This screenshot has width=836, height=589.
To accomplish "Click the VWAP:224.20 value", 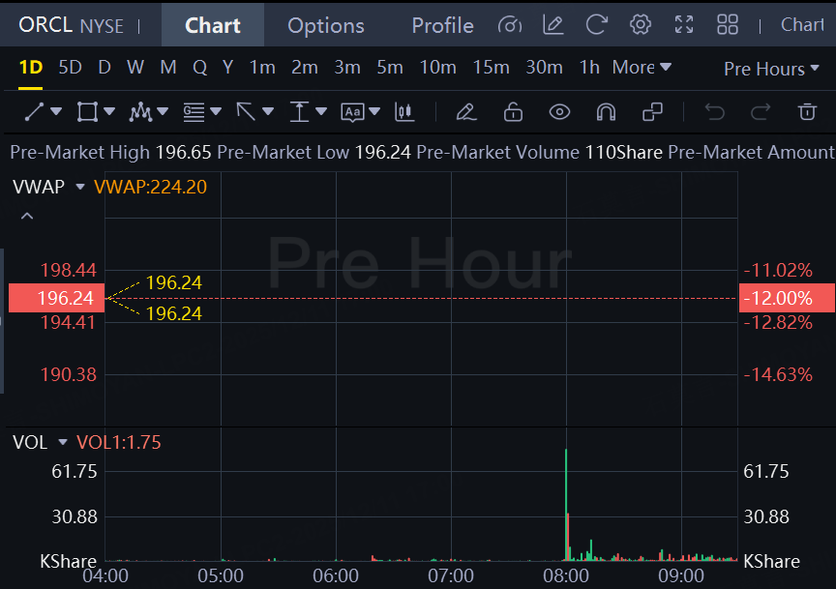I will pos(150,187).
